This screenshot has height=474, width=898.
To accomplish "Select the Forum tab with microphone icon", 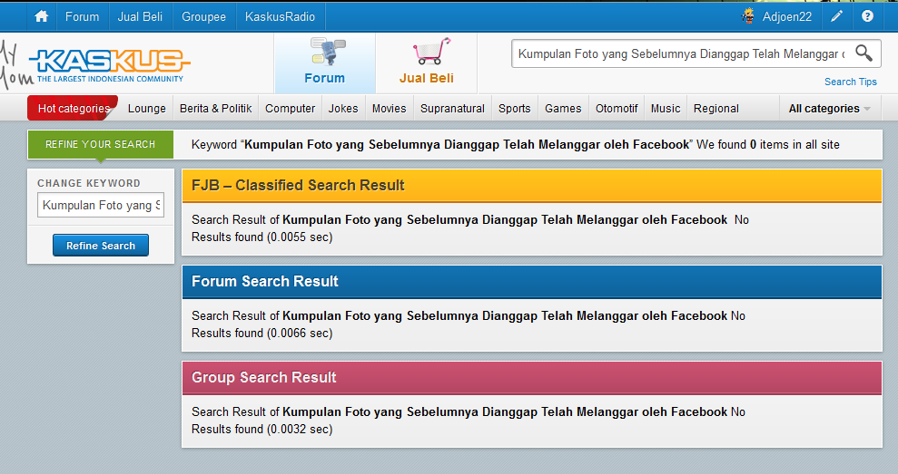I will coord(325,63).
